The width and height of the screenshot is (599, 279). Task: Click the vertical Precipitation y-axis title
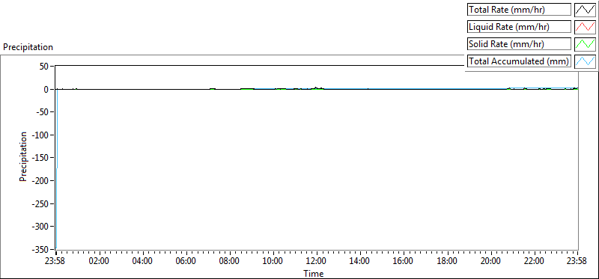point(23,156)
